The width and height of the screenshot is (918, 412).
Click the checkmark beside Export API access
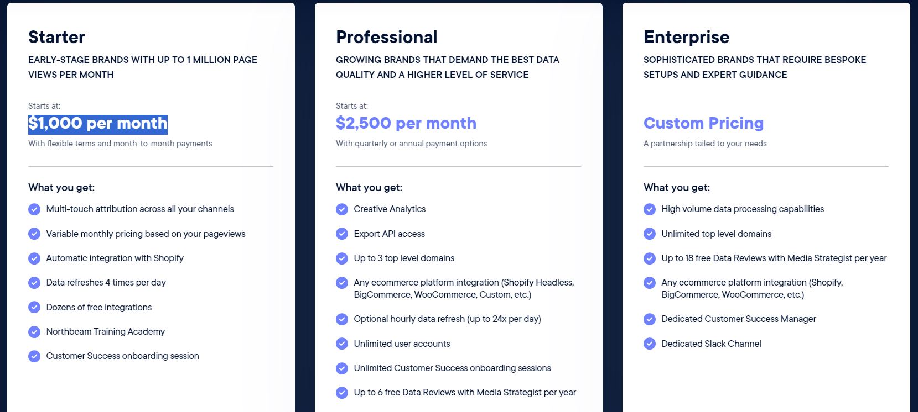pyautogui.click(x=342, y=234)
